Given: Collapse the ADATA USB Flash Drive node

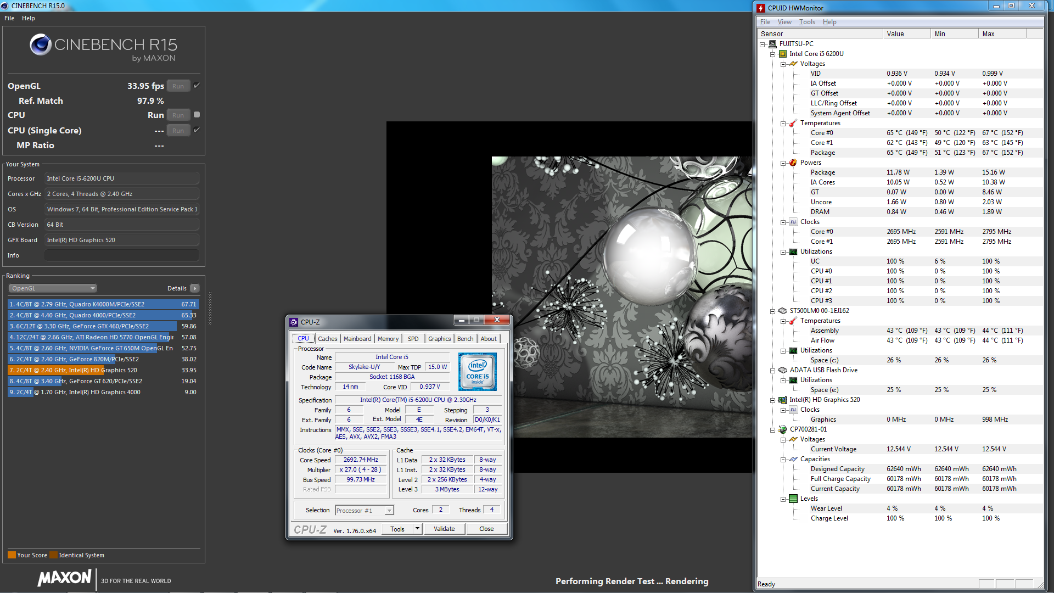Looking at the screenshot, I should [772, 371].
